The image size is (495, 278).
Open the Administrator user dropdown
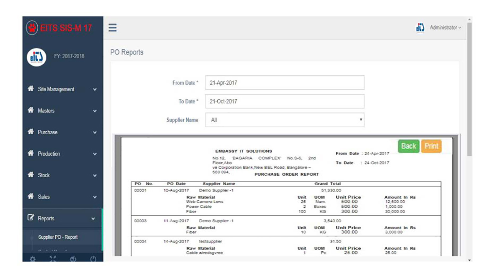[x=445, y=28]
